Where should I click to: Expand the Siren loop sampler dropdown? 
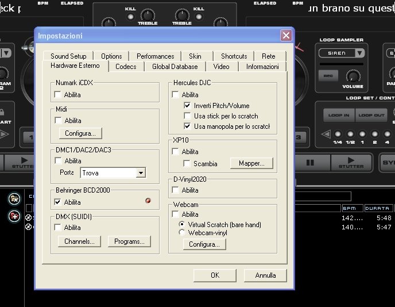pyautogui.click(x=360, y=53)
